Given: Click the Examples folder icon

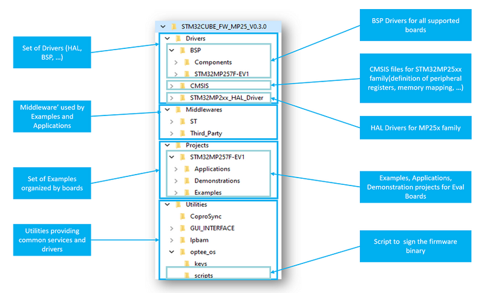Looking at the screenshot, I should coord(187,193).
